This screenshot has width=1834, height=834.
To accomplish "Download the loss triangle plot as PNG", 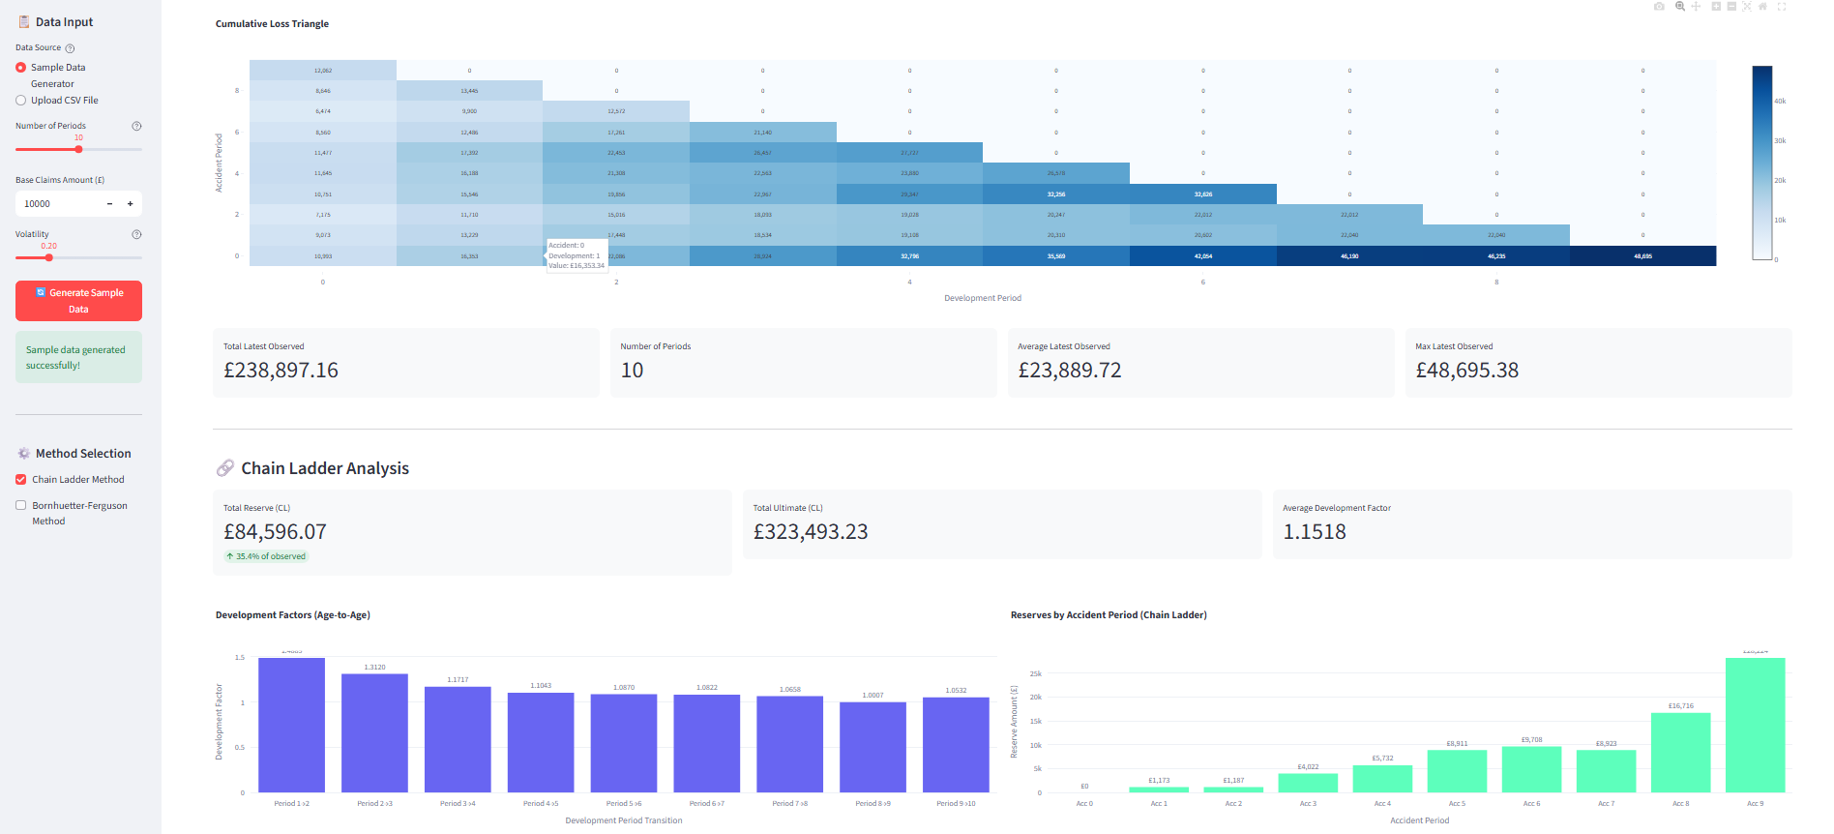I will click(1659, 7).
